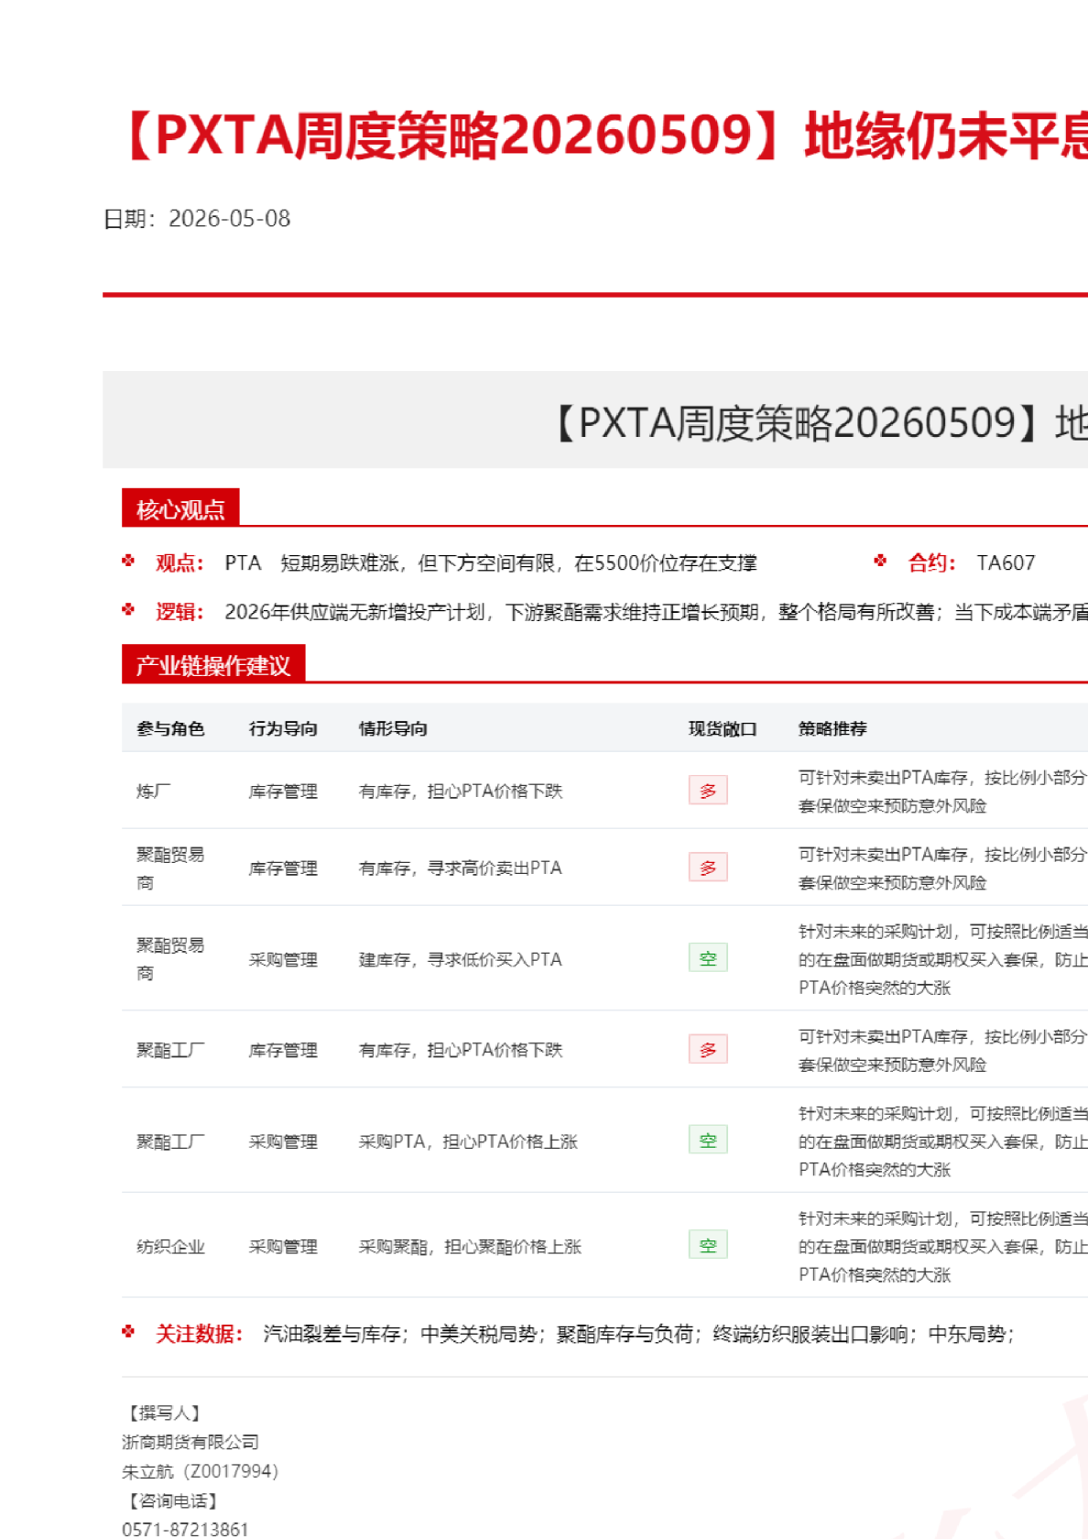Click "采购管理" in the 纺织企业 row
Viewport: 1088px width, 1539px height.
pyautogui.click(x=283, y=1248)
